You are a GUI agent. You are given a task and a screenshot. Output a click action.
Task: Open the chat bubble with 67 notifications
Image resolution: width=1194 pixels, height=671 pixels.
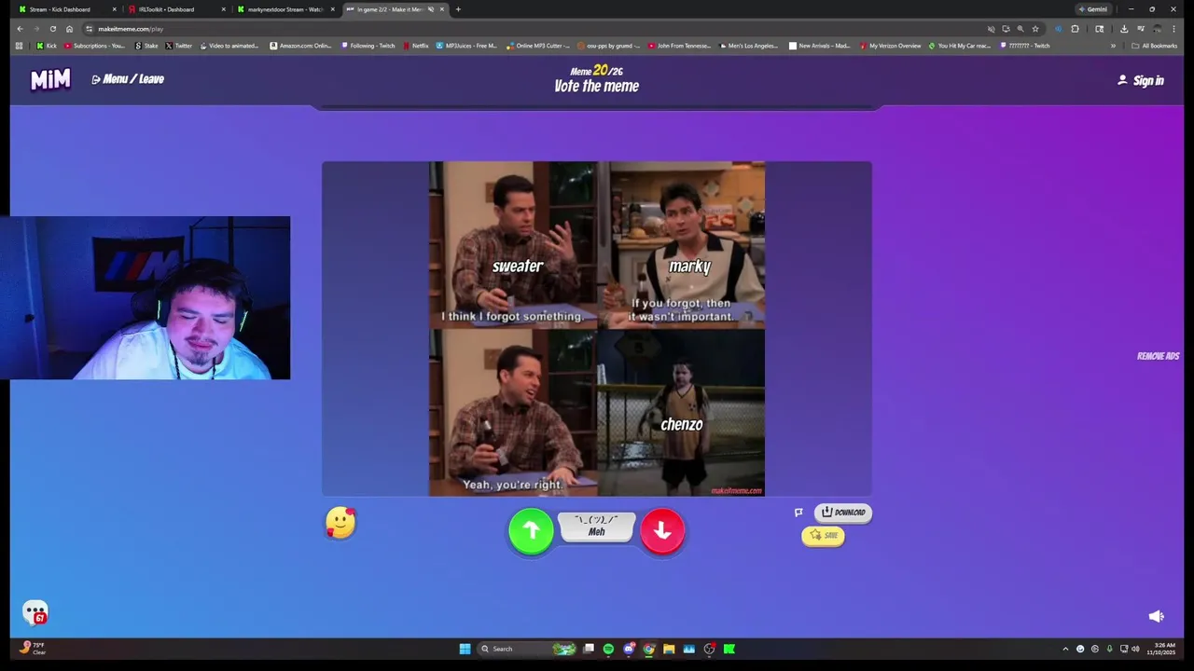click(x=35, y=612)
